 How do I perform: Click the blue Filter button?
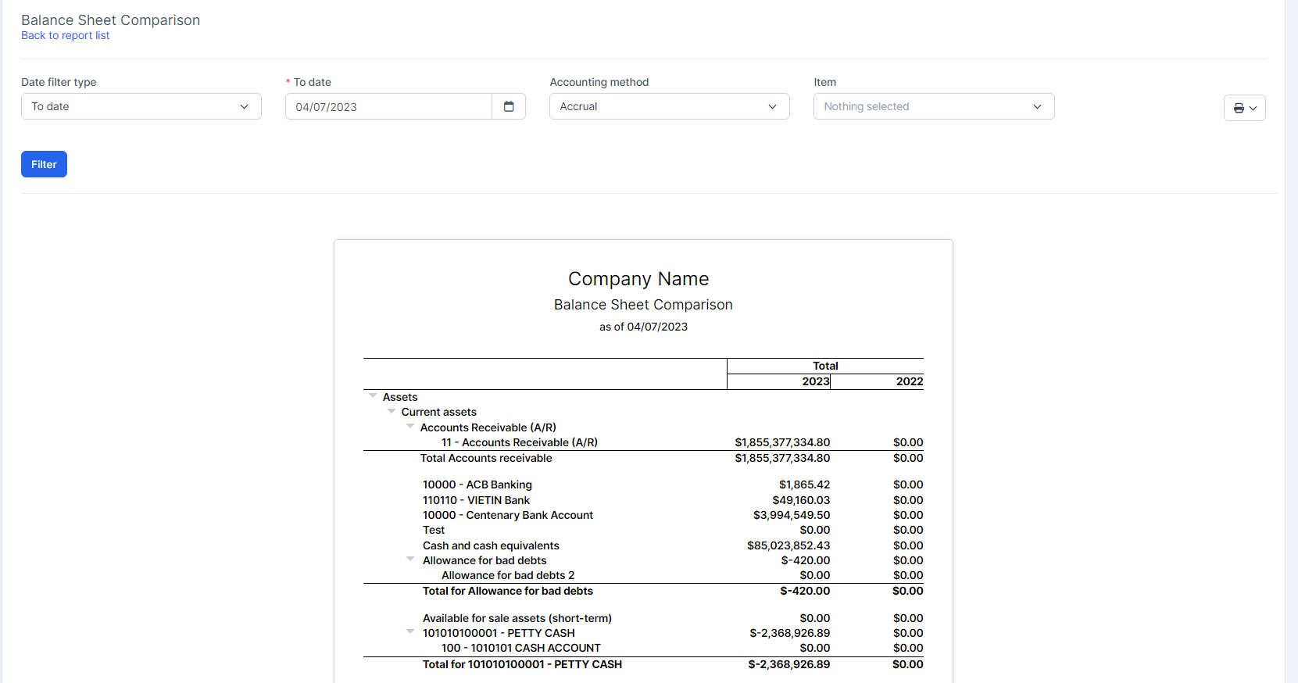pos(44,164)
